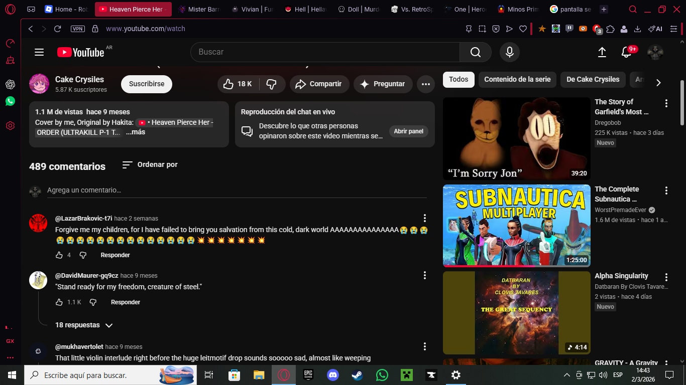Open the Ordenar por sort dropdown
The height and width of the screenshot is (385, 686).
pos(150,164)
